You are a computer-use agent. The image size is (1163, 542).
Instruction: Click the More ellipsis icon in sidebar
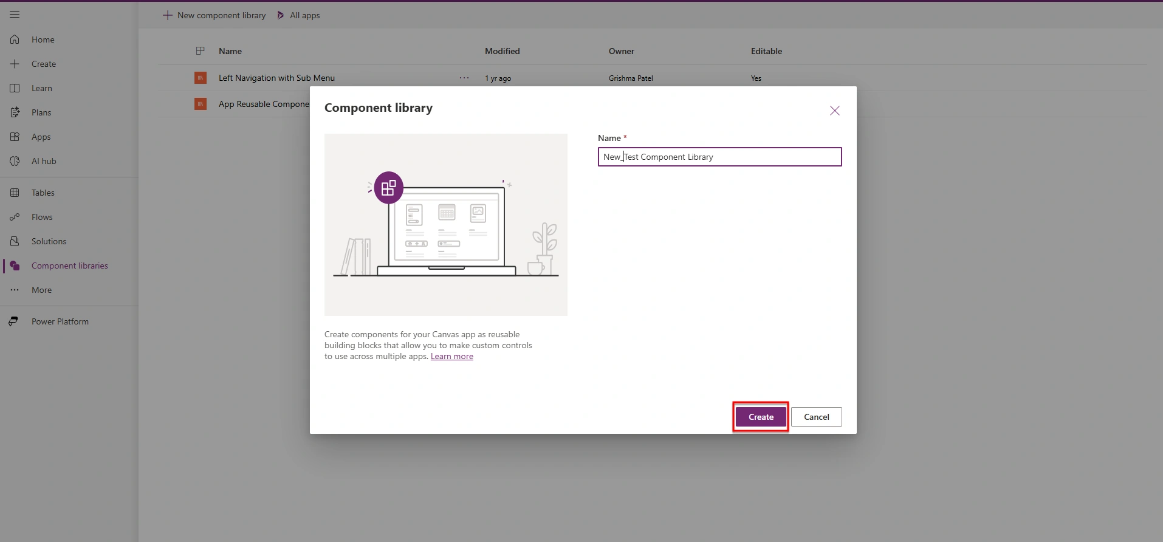coord(15,290)
